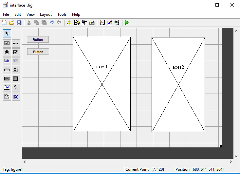
Task: Click the Paste toolbar icon
Action: (x=44, y=23)
